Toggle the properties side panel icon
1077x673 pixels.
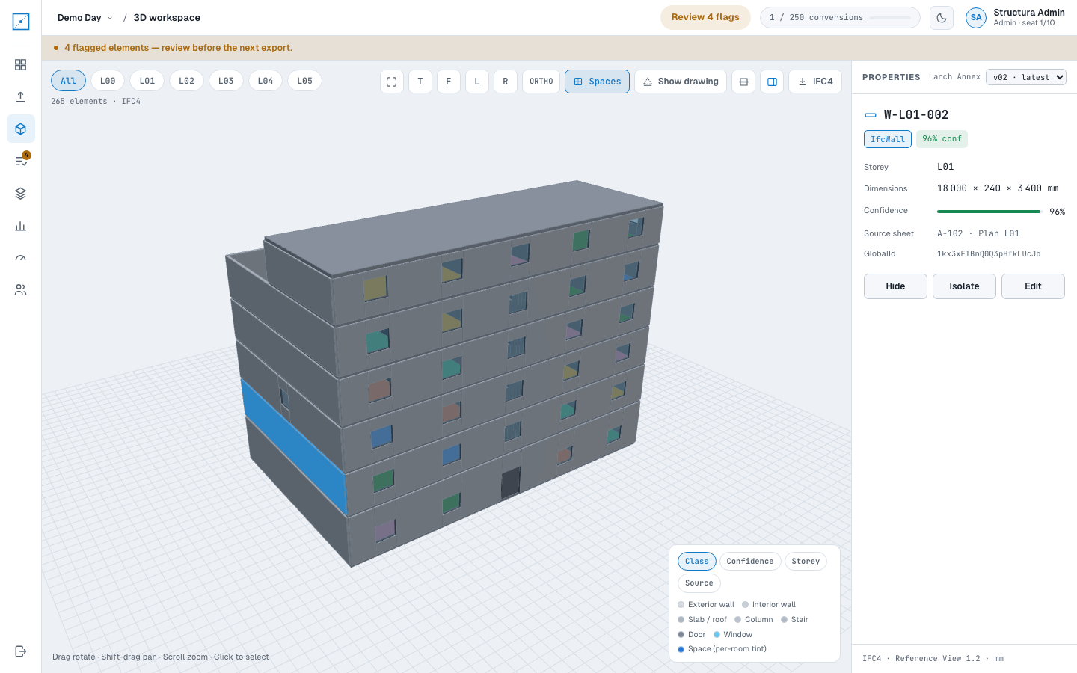click(x=772, y=82)
